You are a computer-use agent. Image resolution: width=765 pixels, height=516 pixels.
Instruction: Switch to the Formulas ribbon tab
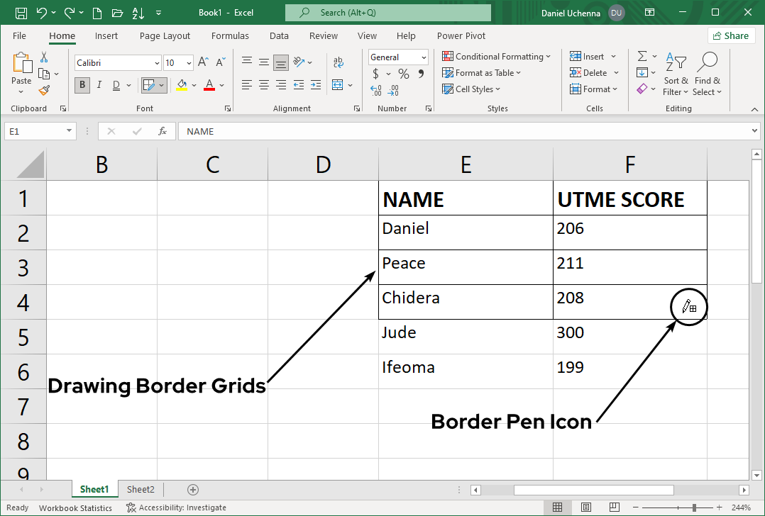tap(230, 35)
